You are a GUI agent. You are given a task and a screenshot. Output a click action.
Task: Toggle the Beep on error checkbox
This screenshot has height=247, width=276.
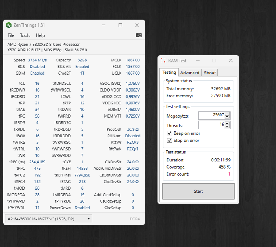[x=169, y=133]
